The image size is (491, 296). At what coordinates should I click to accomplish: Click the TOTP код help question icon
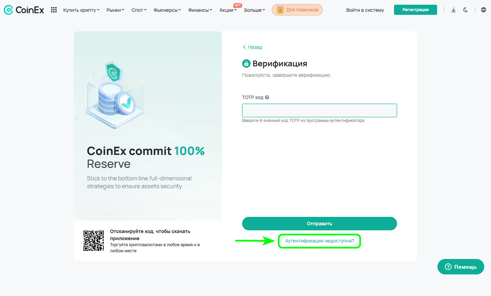pos(267,97)
